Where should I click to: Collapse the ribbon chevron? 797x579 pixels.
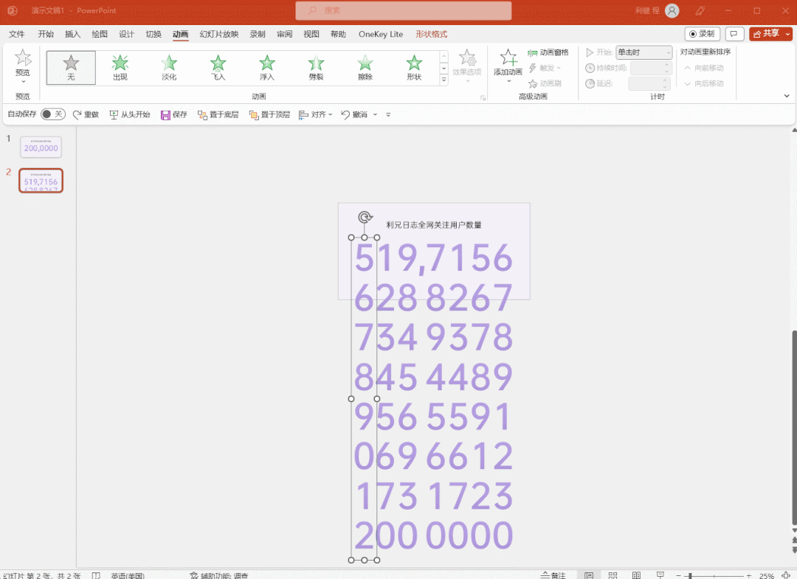pos(787,96)
